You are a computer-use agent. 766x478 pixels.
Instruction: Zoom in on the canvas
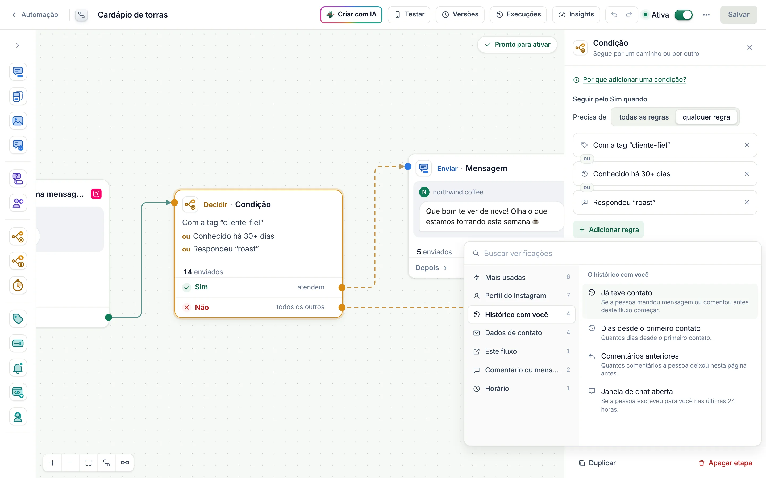[x=53, y=463]
